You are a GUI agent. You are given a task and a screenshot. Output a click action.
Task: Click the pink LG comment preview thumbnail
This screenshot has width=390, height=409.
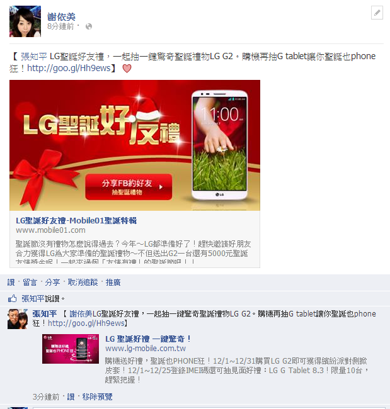(71, 349)
